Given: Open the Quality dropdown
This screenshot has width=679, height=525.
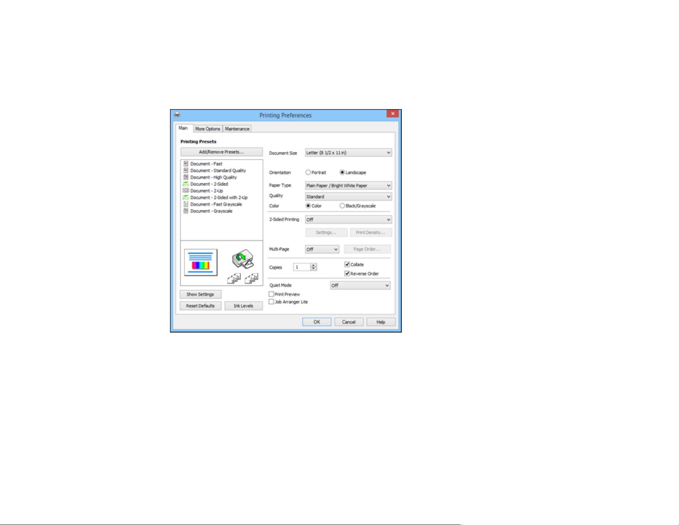Looking at the screenshot, I should pyautogui.click(x=348, y=196).
